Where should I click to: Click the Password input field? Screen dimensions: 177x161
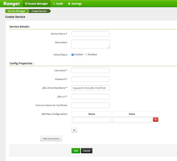click(91, 79)
